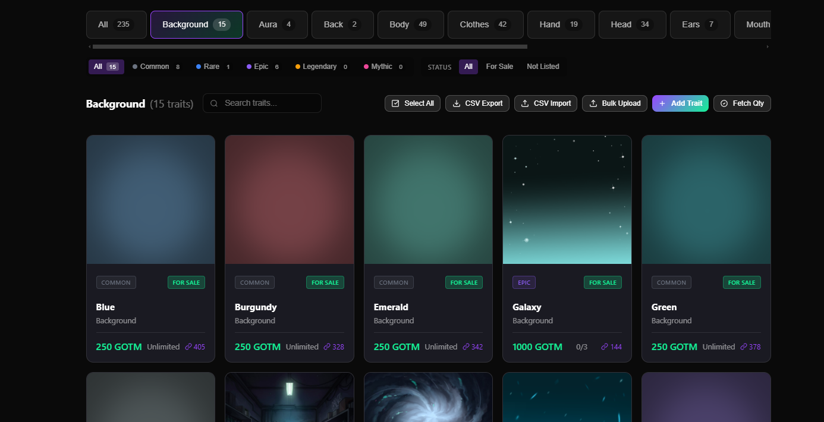Click Fetch Qty button
The width and height of the screenshot is (824, 422).
coord(741,103)
